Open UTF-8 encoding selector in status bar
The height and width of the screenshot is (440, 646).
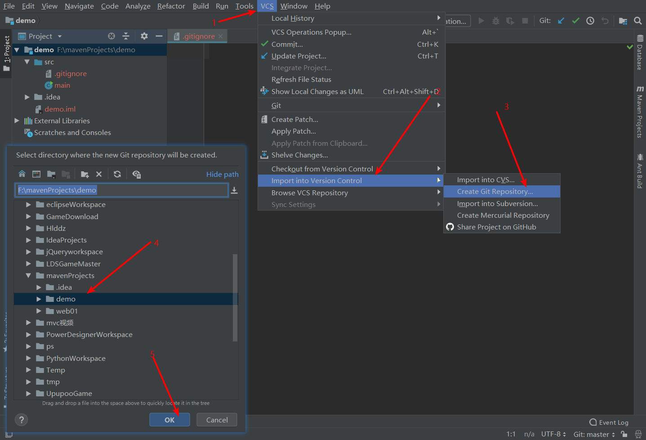553,434
